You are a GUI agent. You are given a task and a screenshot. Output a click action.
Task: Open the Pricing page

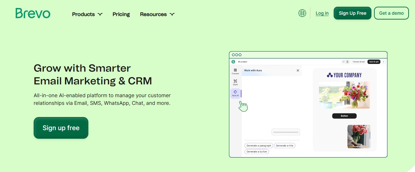[121, 14]
